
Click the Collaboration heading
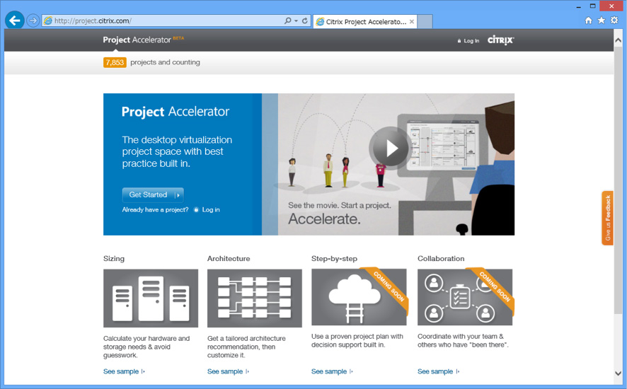pos(441,259)
